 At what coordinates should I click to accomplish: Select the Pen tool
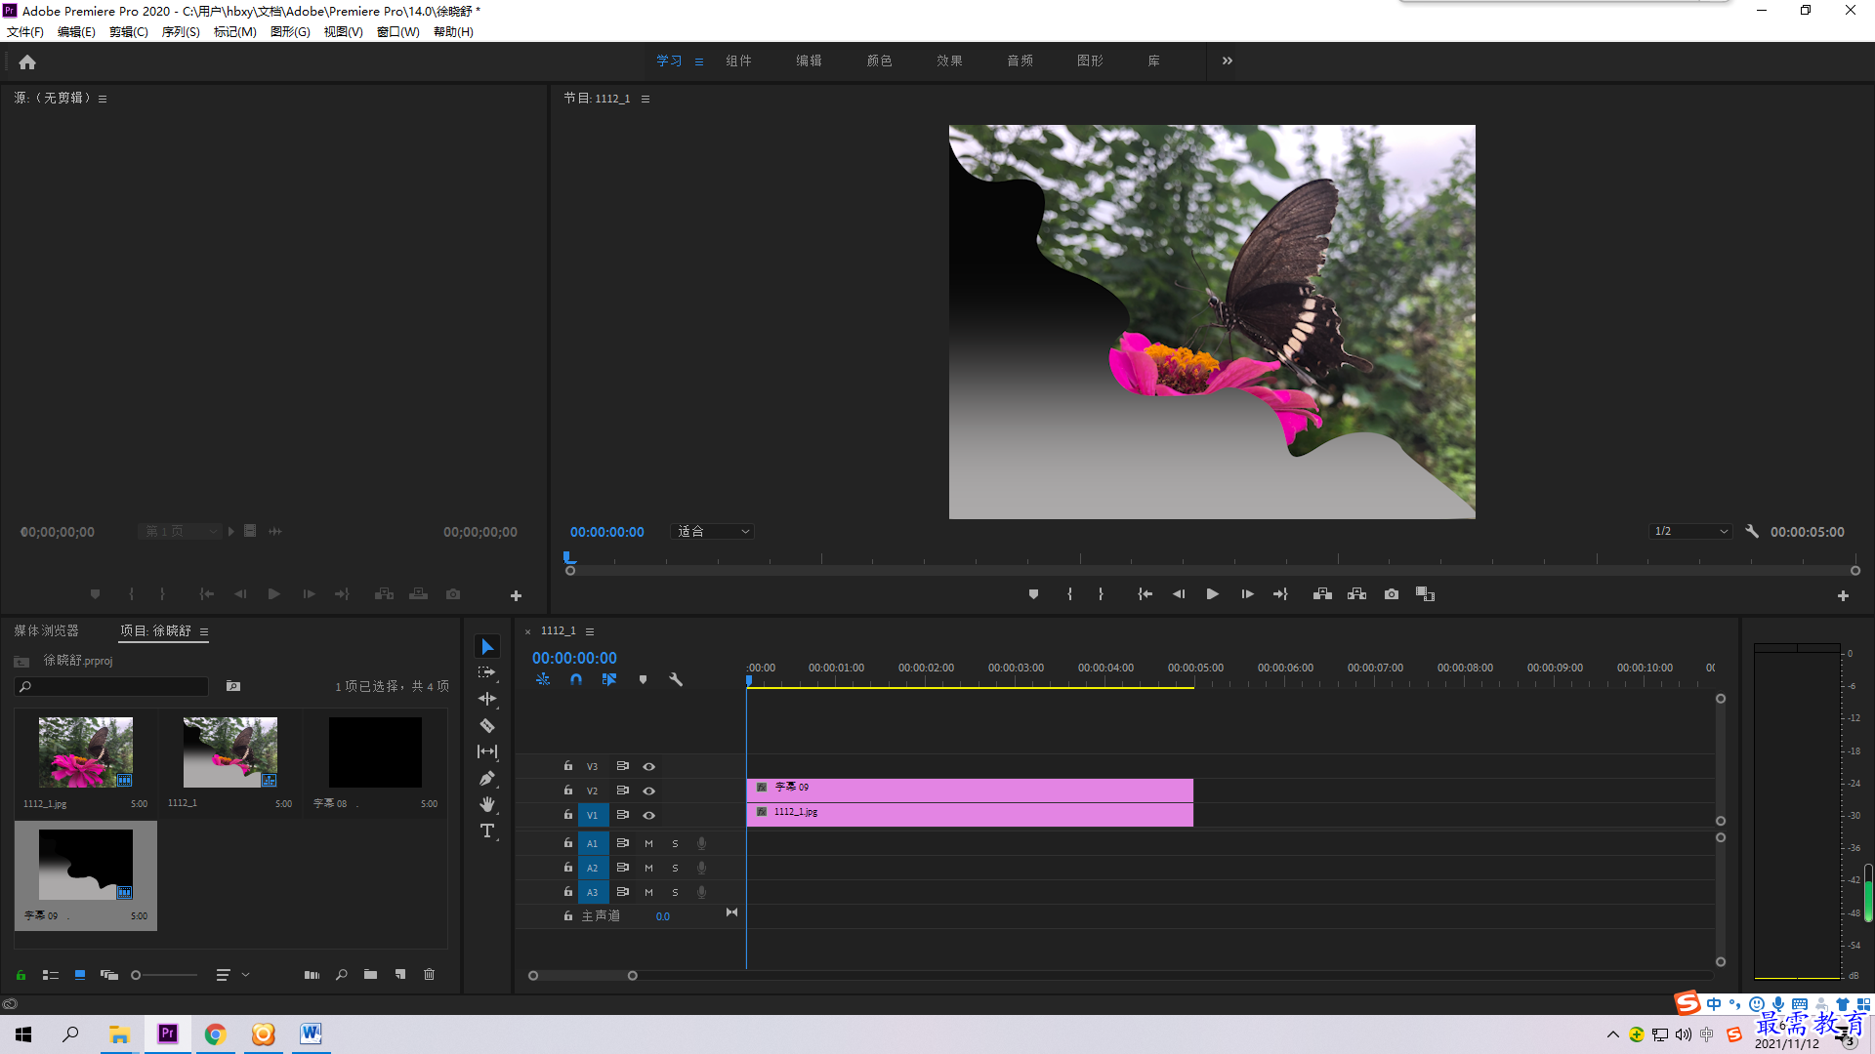[487, 778]
